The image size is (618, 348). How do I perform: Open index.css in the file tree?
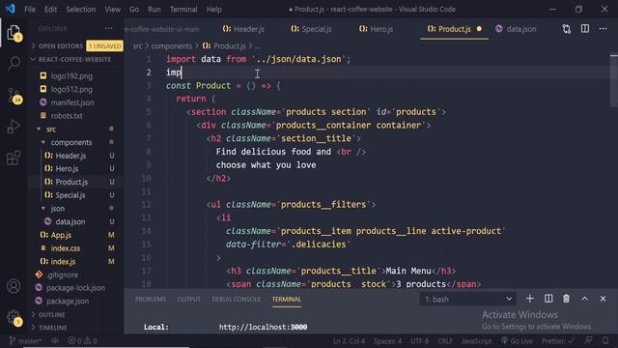tap(65, 248)
